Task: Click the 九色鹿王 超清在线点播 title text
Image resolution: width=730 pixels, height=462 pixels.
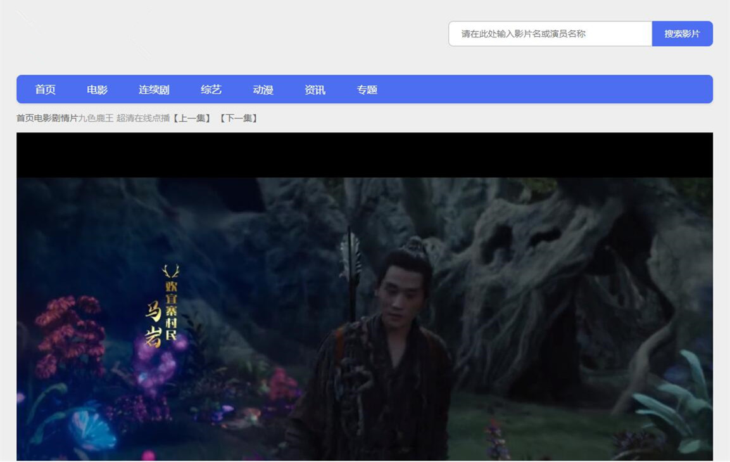Action: click(124, 118)
